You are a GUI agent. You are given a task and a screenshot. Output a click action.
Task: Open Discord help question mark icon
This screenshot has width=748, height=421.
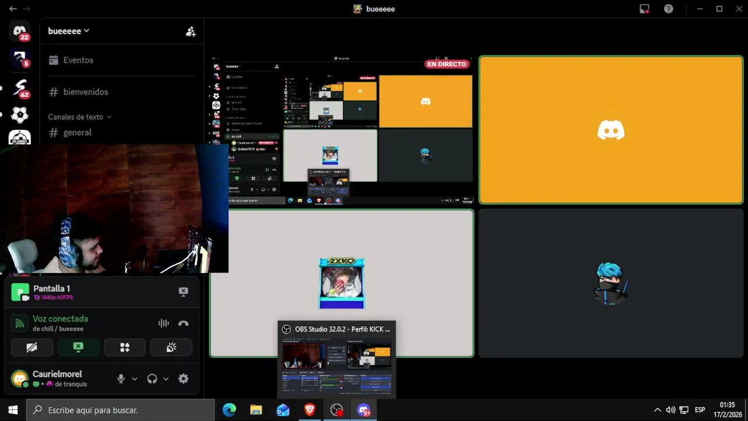coord(669,9)
